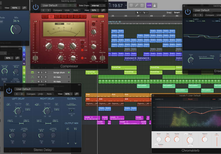This screenshot has height=154, width=221.
Task: Select first compressor model button
Action: [45, 16]
